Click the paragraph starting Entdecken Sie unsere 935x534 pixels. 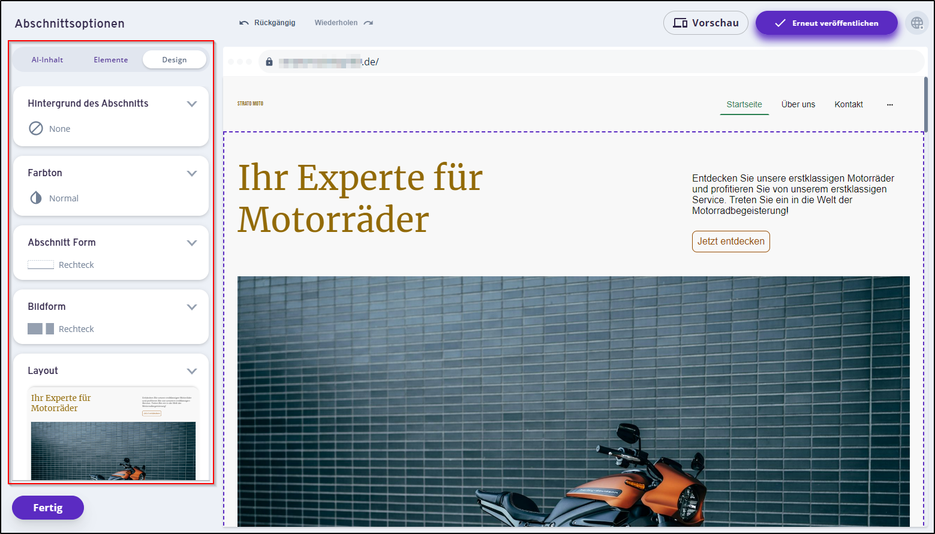point(793,195)
